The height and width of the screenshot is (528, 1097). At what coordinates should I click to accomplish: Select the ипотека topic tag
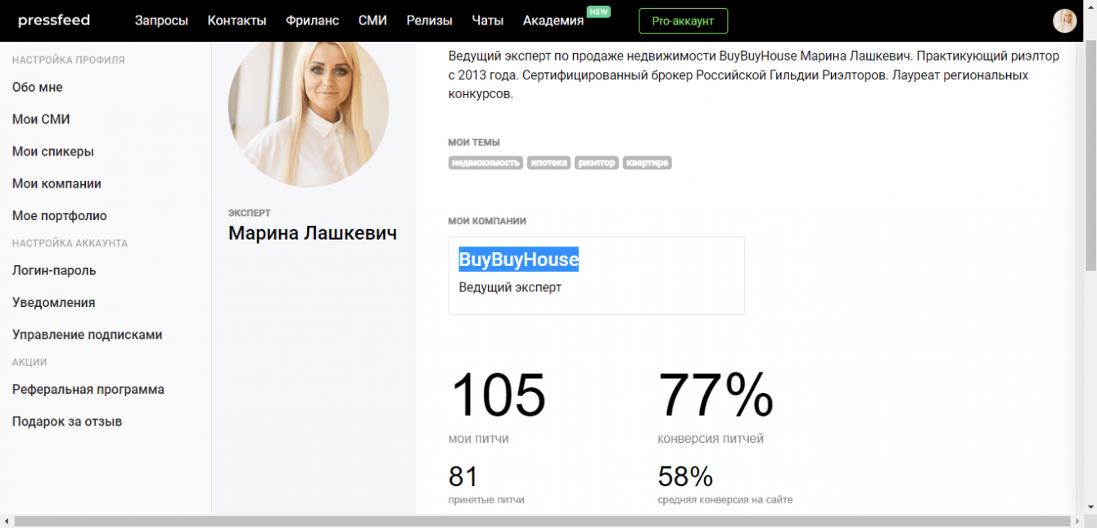(x=548, y=163)
